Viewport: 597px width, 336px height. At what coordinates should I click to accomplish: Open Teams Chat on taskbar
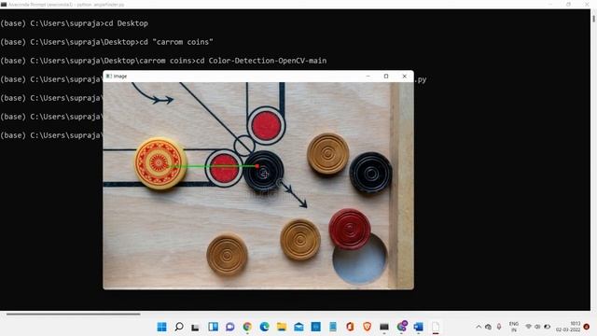click(x=230, y=327)
